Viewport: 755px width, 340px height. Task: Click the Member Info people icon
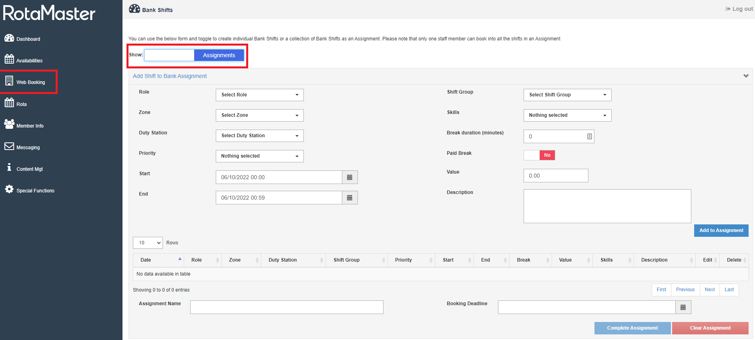[9, 124]
